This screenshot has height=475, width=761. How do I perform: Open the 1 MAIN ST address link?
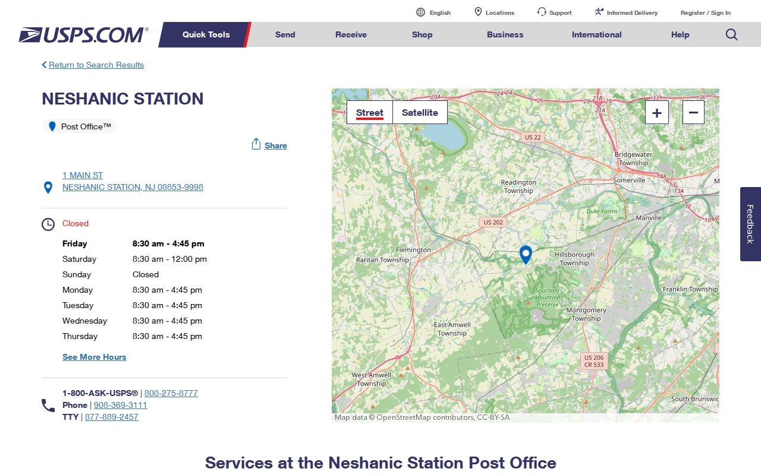(x=83, y=175)
